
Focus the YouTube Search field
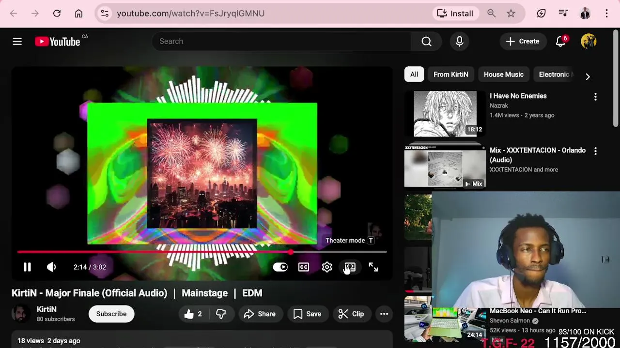[x=281, y=42]
